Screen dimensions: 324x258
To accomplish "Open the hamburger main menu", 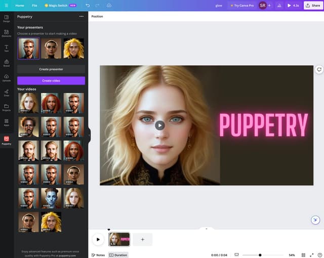I will coord(7,6).
